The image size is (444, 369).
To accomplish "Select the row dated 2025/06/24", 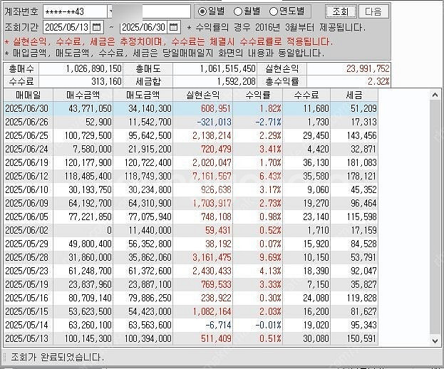I will pos(191,149).
